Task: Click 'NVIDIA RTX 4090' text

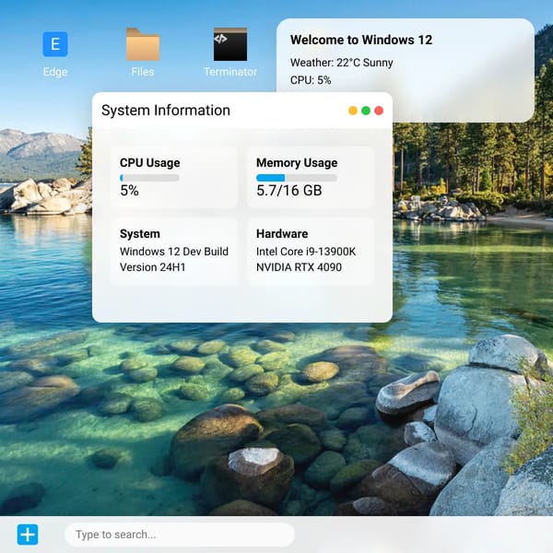Action: pyautogui.click(x=299, y=267)
